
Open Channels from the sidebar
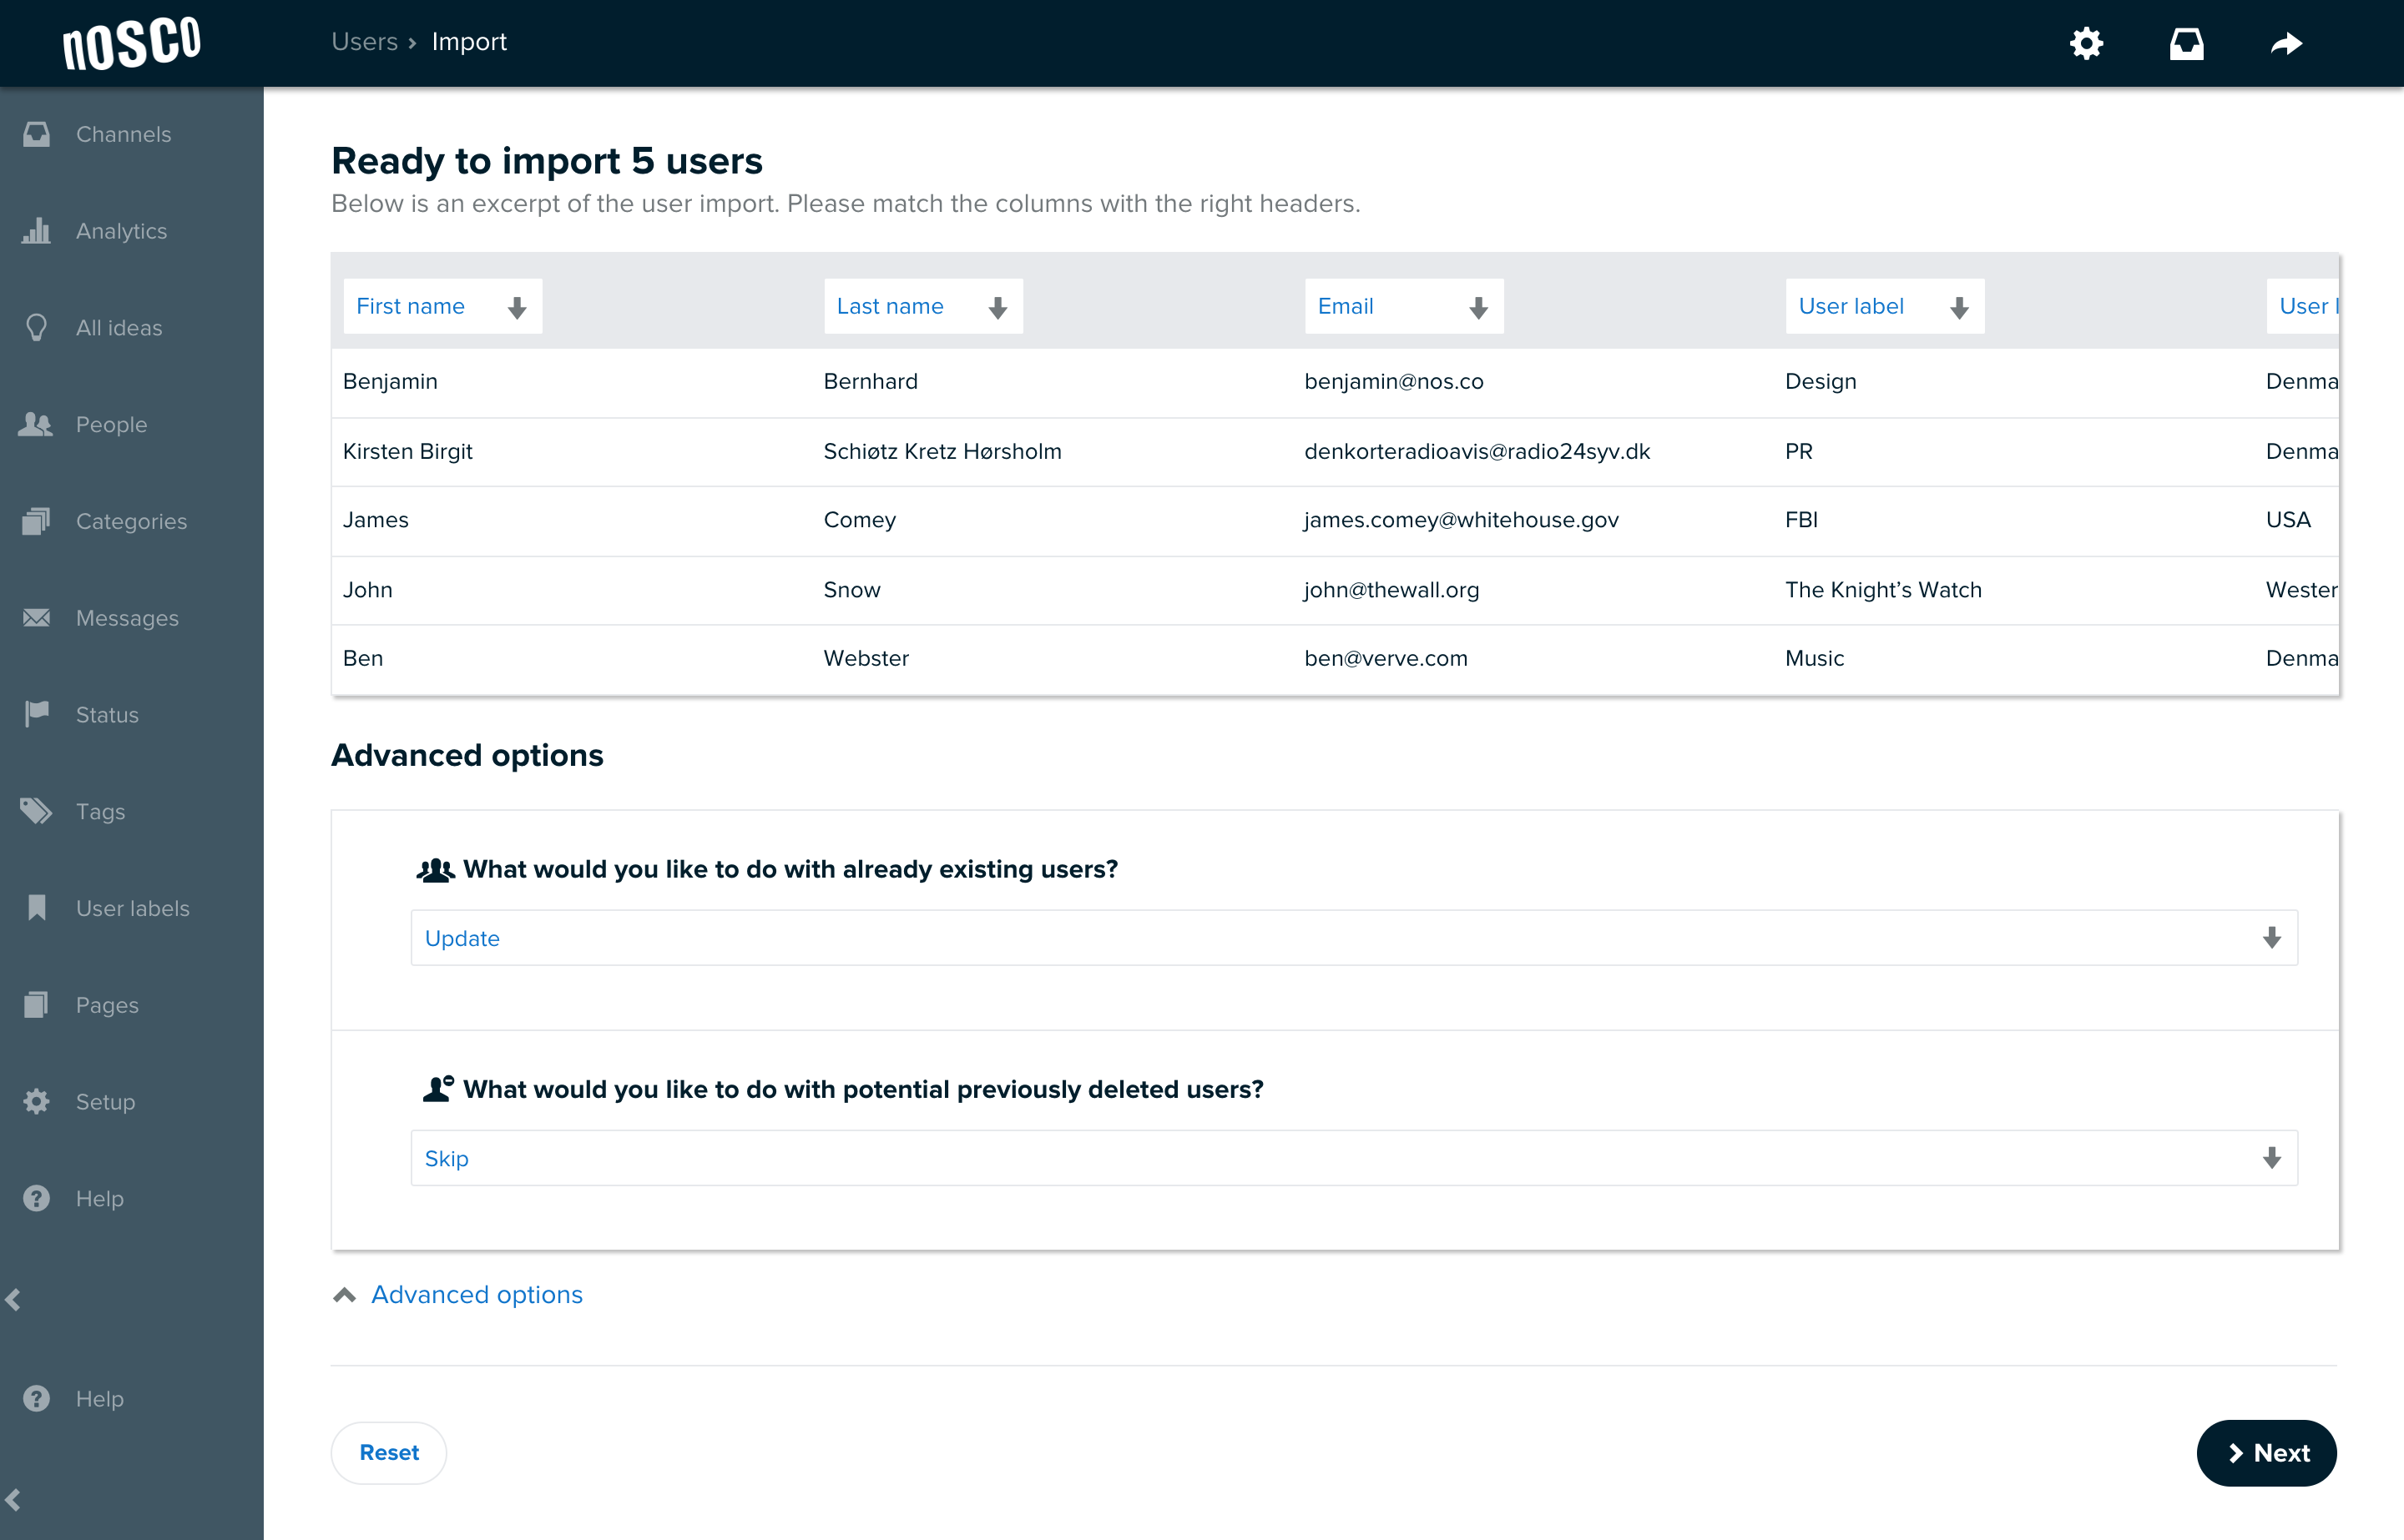click(124, 134)
